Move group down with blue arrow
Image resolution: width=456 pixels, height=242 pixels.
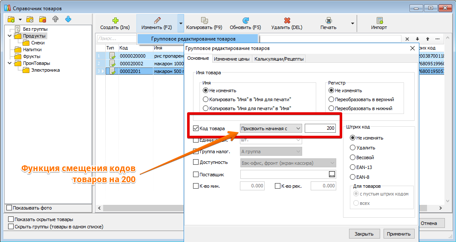tap(68, 19)
